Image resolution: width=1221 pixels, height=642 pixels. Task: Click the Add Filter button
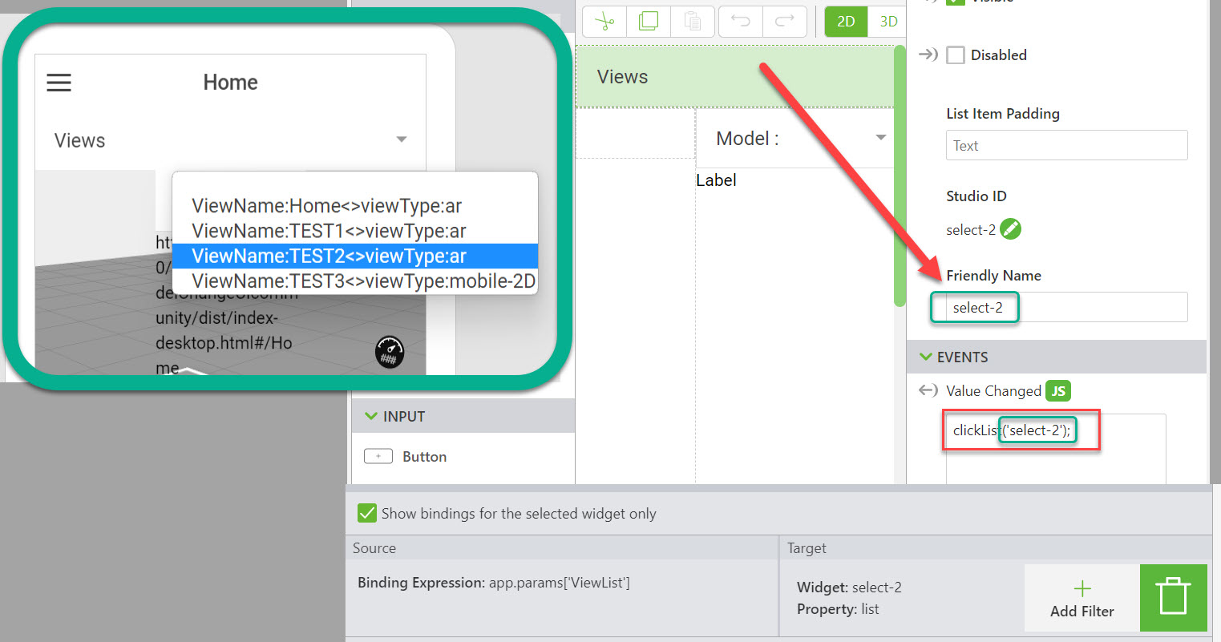(1081, 598)
